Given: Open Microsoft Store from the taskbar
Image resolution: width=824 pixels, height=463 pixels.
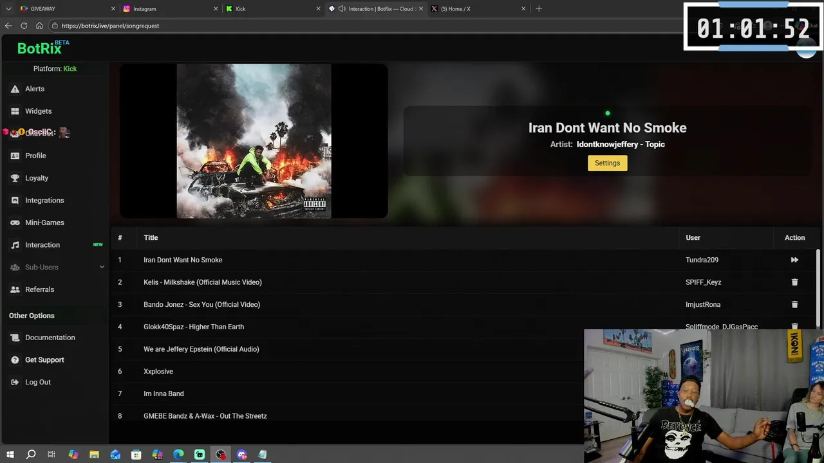Looking at the screenshot, I should point(136,455).
